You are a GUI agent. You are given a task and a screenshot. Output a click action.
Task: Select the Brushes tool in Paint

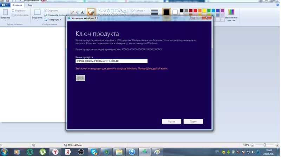click(91, 12)
